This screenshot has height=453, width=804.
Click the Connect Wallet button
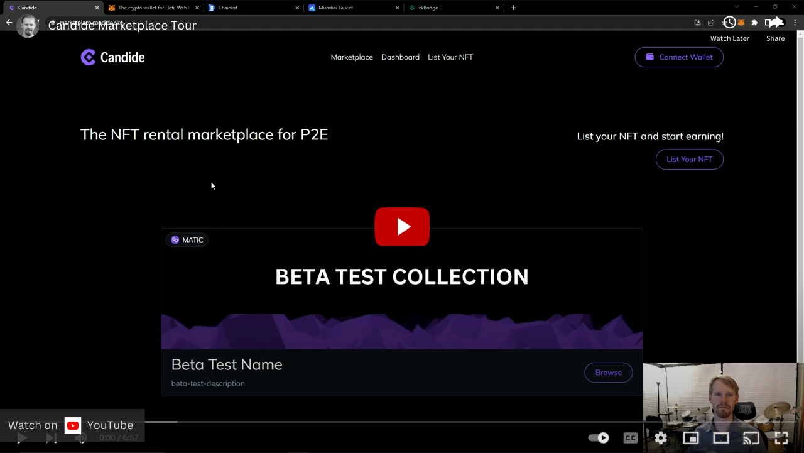tap(679, 57)
